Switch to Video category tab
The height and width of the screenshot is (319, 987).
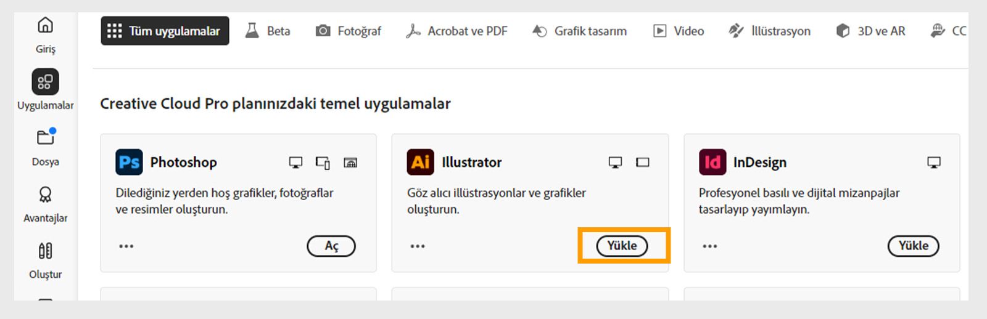(x=679, y=31)
